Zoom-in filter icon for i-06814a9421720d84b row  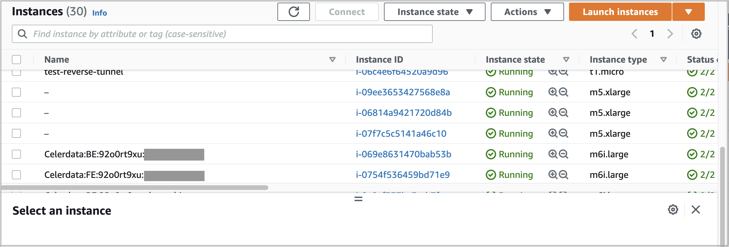point(553,113)
